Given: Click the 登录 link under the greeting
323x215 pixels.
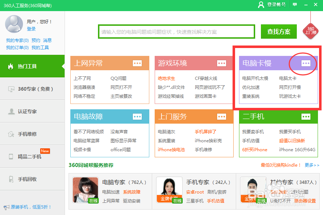Looking at the screenshot, I should 31,29.
